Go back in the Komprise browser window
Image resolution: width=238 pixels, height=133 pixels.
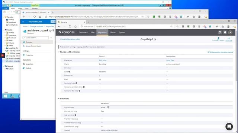point(59,27)
